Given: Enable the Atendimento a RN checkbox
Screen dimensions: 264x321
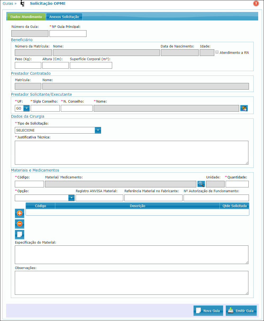Looking at the screenshot, I should [217, 52].
